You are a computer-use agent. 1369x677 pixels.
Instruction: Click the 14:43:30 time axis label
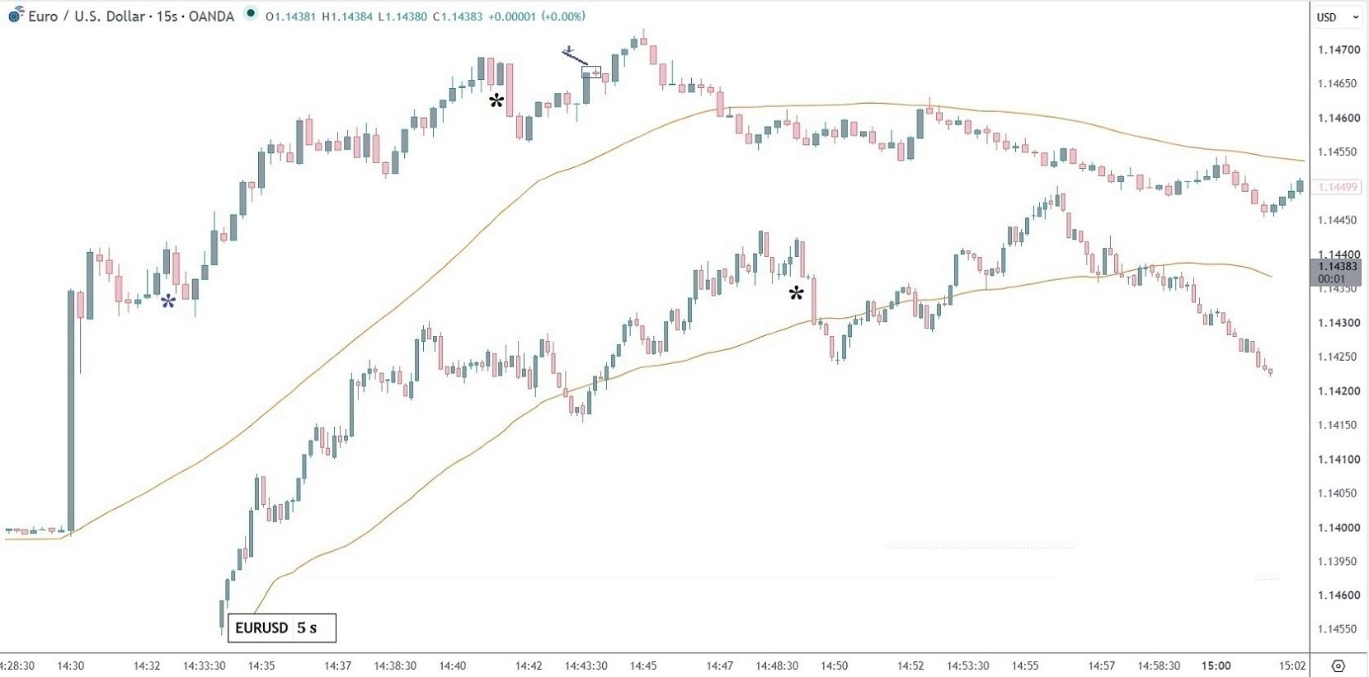click(586, 665)
